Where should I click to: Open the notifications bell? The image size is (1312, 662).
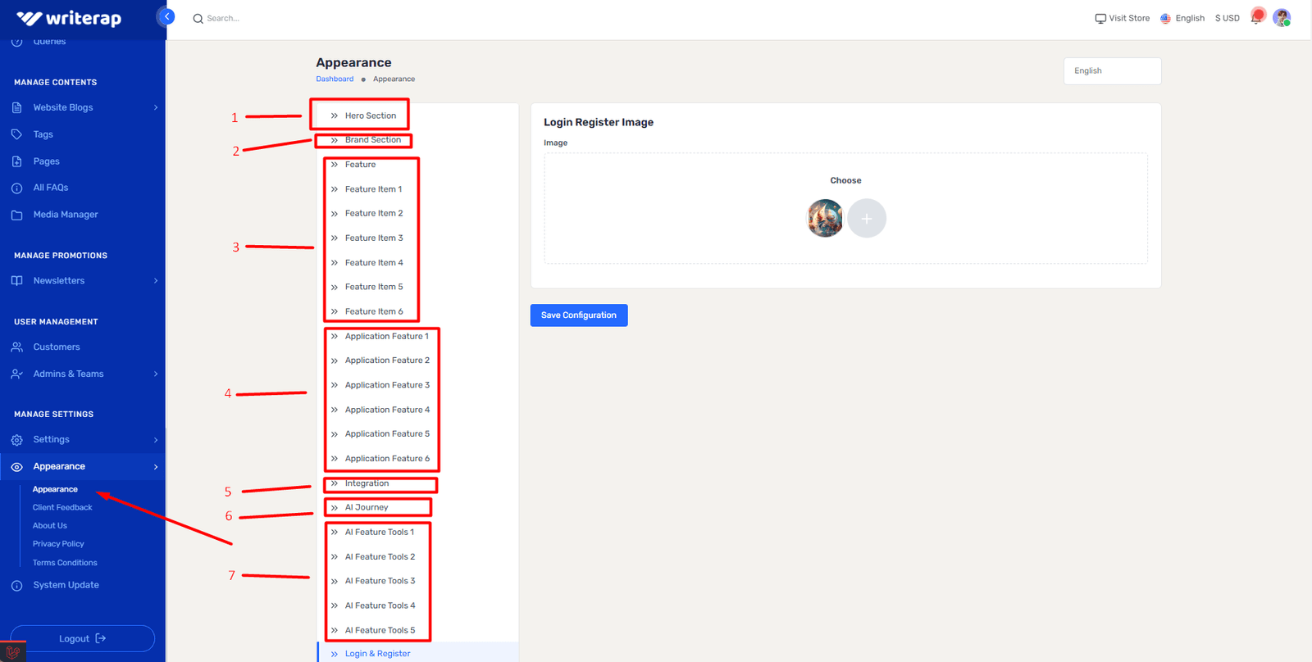[1257, 17]
